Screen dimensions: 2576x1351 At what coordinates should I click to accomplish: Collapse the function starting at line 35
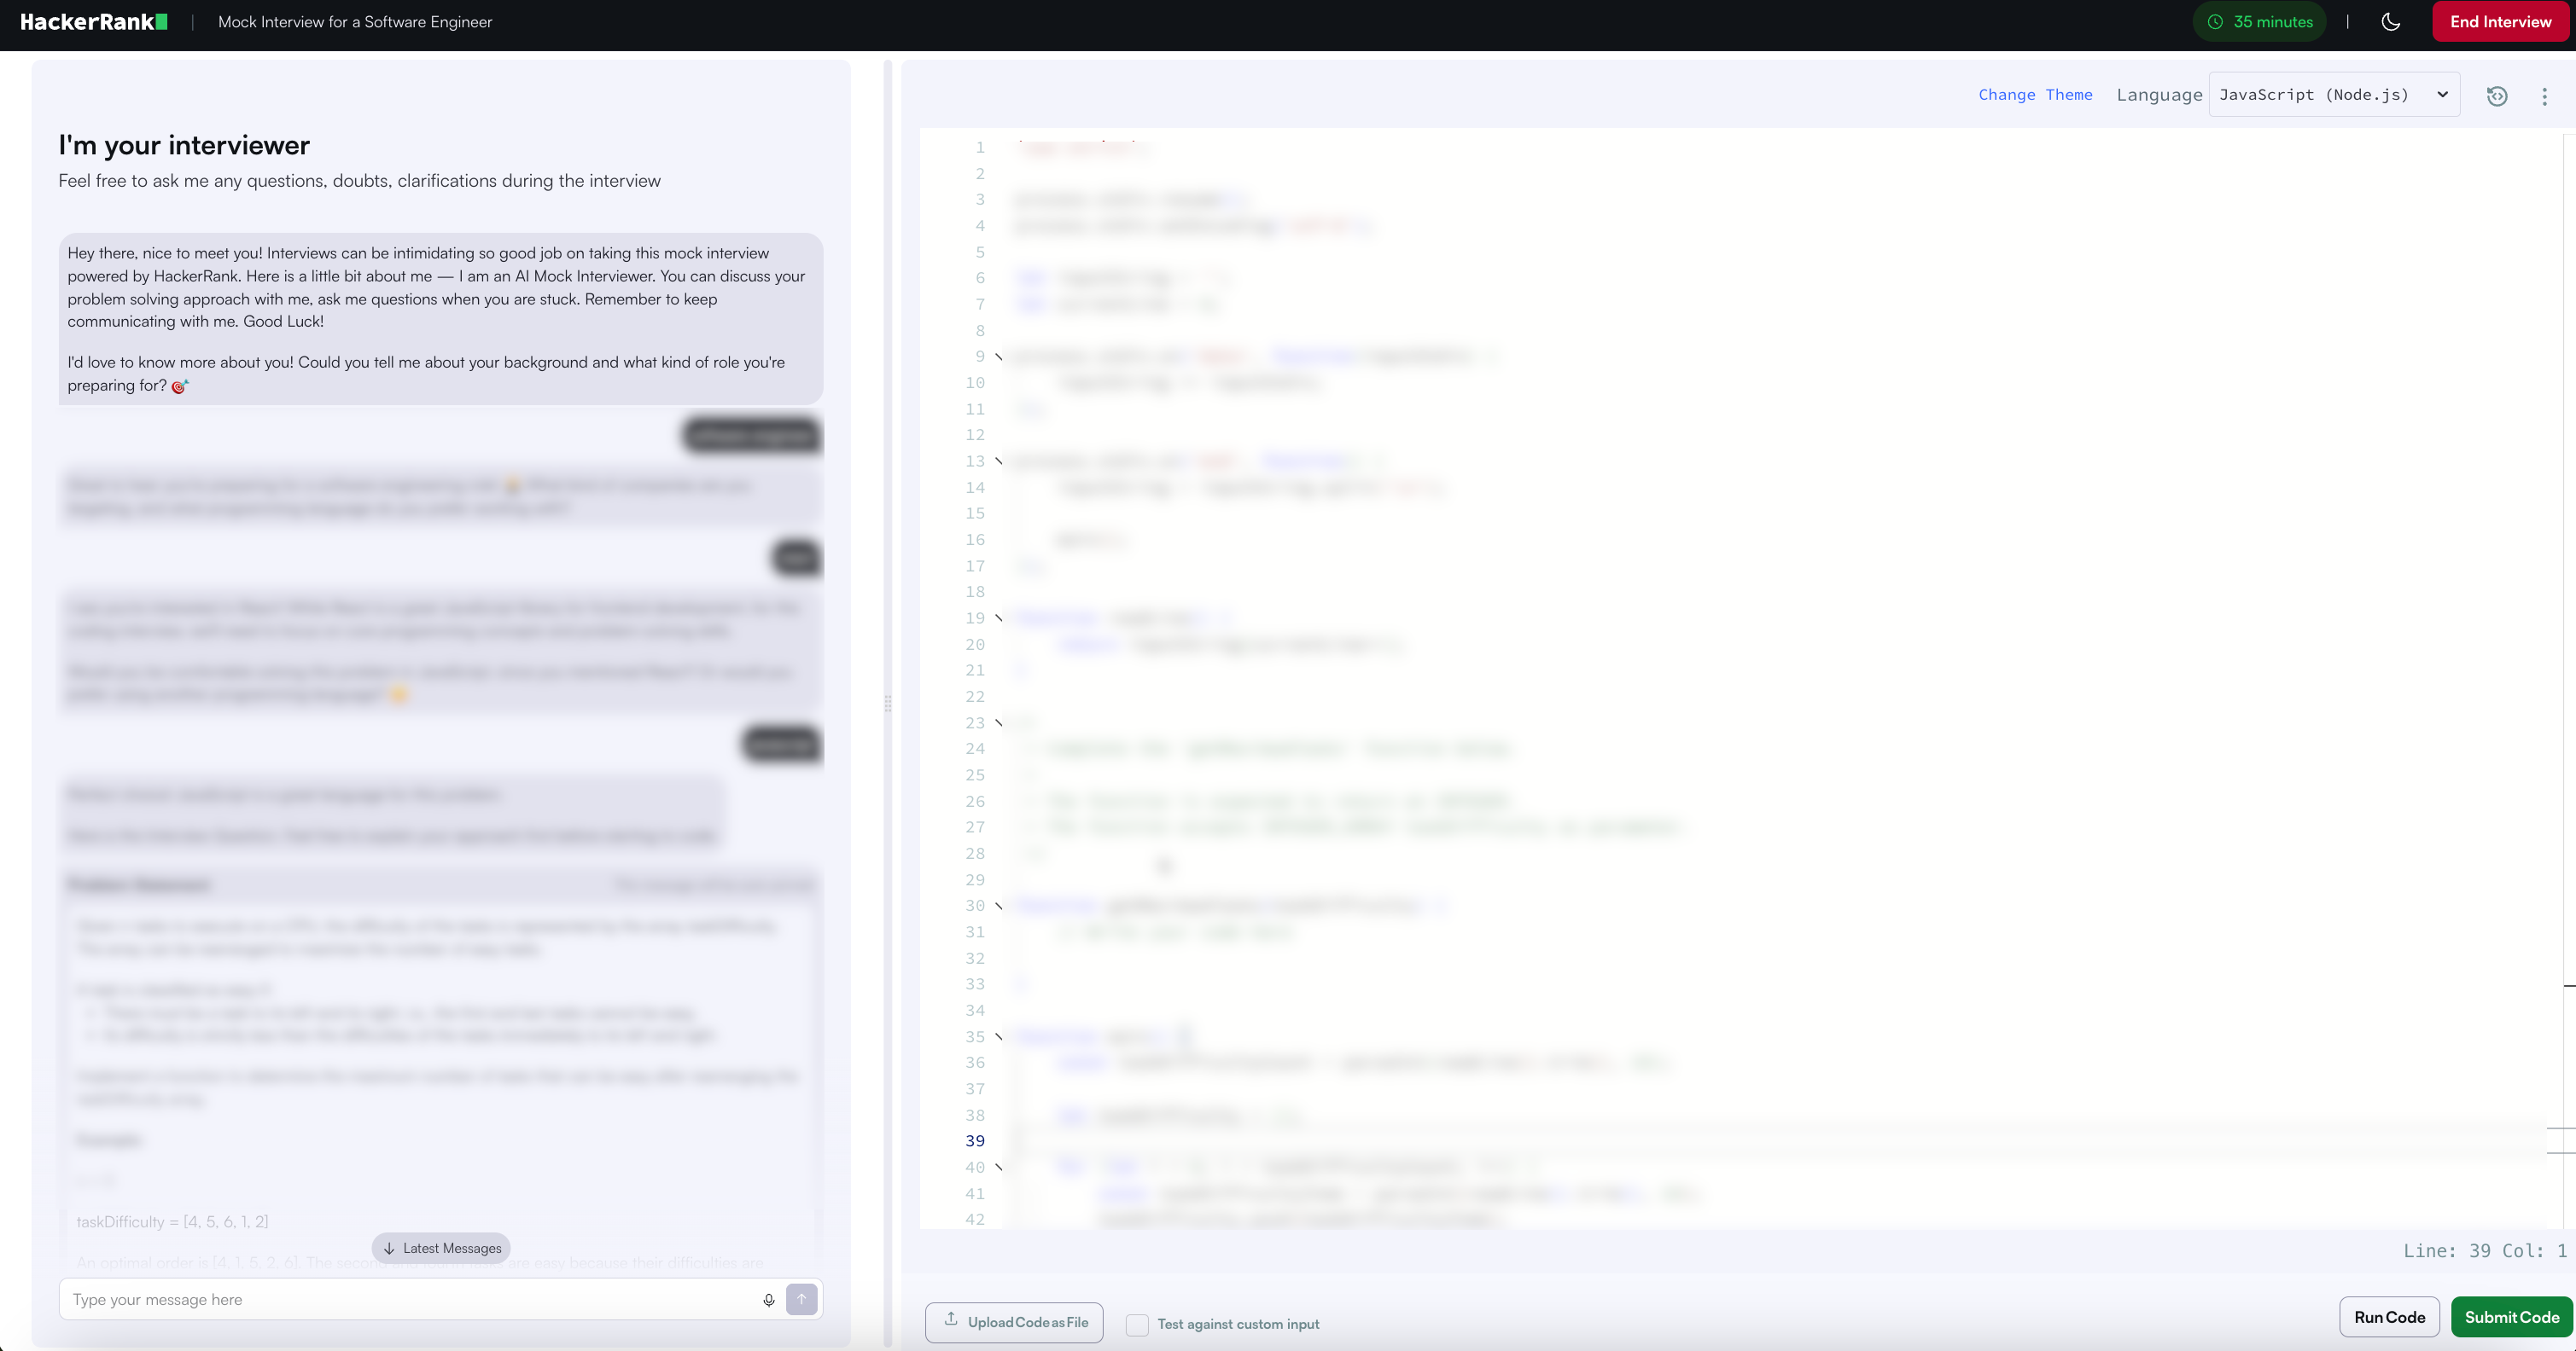pos(998,1036)
